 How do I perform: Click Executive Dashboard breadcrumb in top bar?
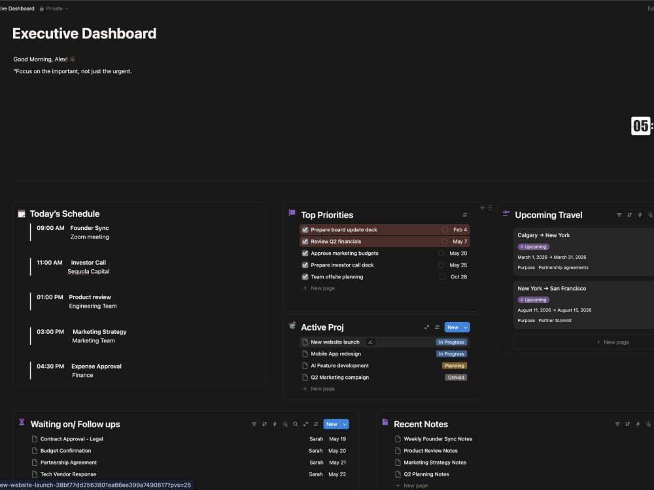[x=17, y=8]
